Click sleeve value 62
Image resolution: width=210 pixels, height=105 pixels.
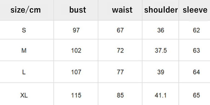[x=196, y=30]
